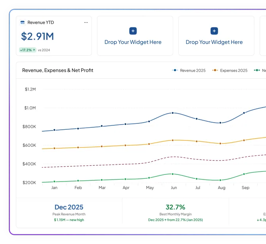Click the January net profit point on the green line

[x=54, y=182]
